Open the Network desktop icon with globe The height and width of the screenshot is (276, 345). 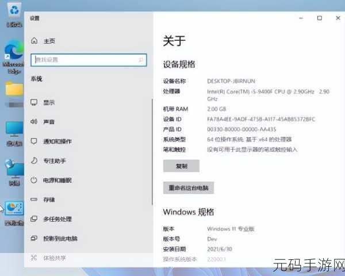click(x=14, y=172)
